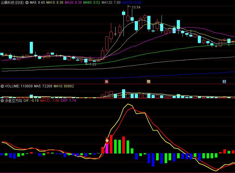Click the MA5: 8.40 label
This screenshot has width=235, height=173.
pos(37,3)
